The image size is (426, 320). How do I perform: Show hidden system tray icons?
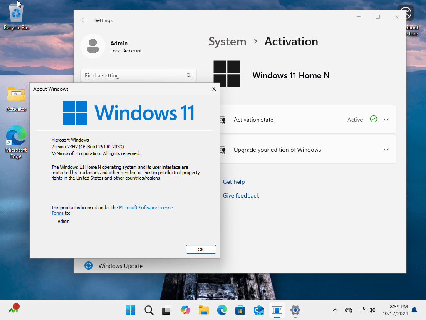coord(335,310)
